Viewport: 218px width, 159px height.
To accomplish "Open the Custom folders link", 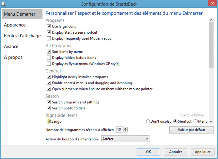I will [194, 116].
